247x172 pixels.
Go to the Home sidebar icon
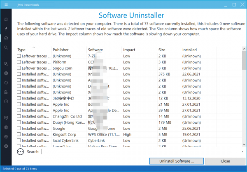click(x=6, y=19)
